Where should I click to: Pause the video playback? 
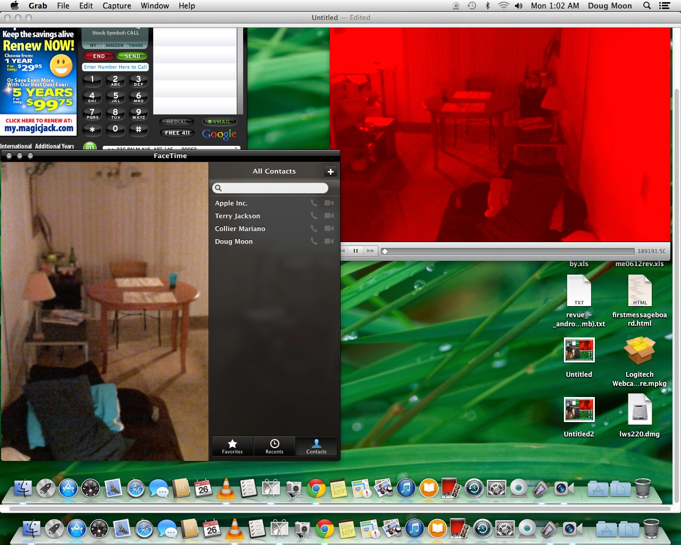(x=355, y=251)
